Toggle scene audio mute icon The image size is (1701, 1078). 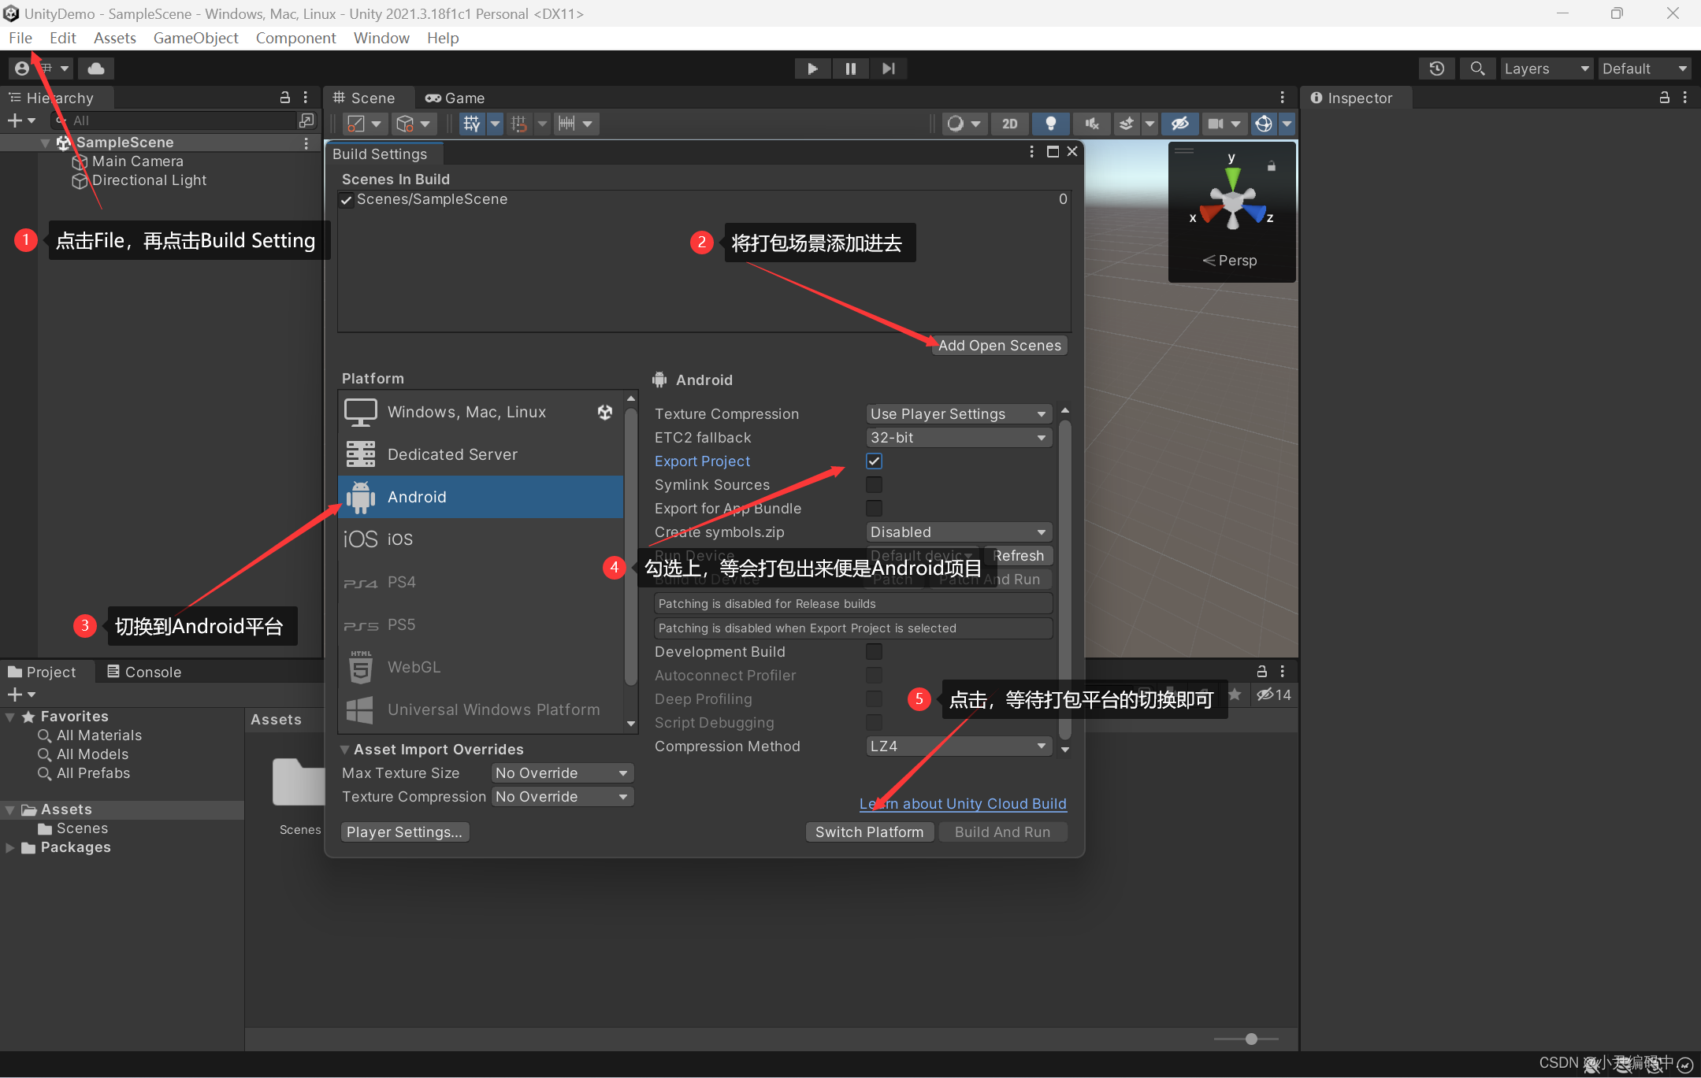[1091, 124]
